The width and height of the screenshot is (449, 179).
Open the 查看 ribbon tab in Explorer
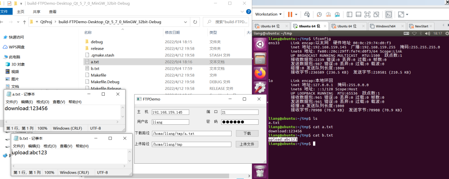(x=53, y=12)
